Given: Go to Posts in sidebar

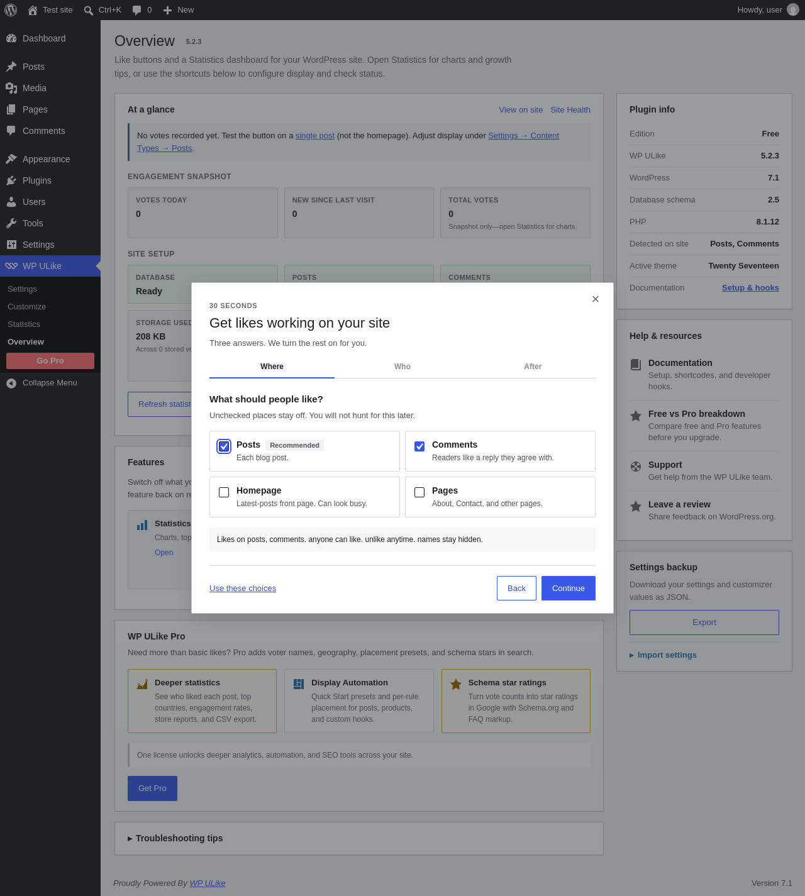Looking at the screenshot, I should (x=50, y=67).
